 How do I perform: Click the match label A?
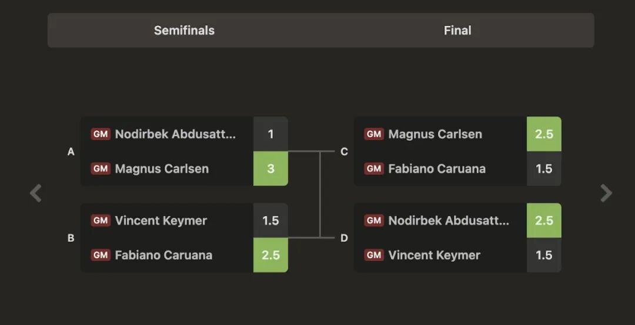click(71, 152)
